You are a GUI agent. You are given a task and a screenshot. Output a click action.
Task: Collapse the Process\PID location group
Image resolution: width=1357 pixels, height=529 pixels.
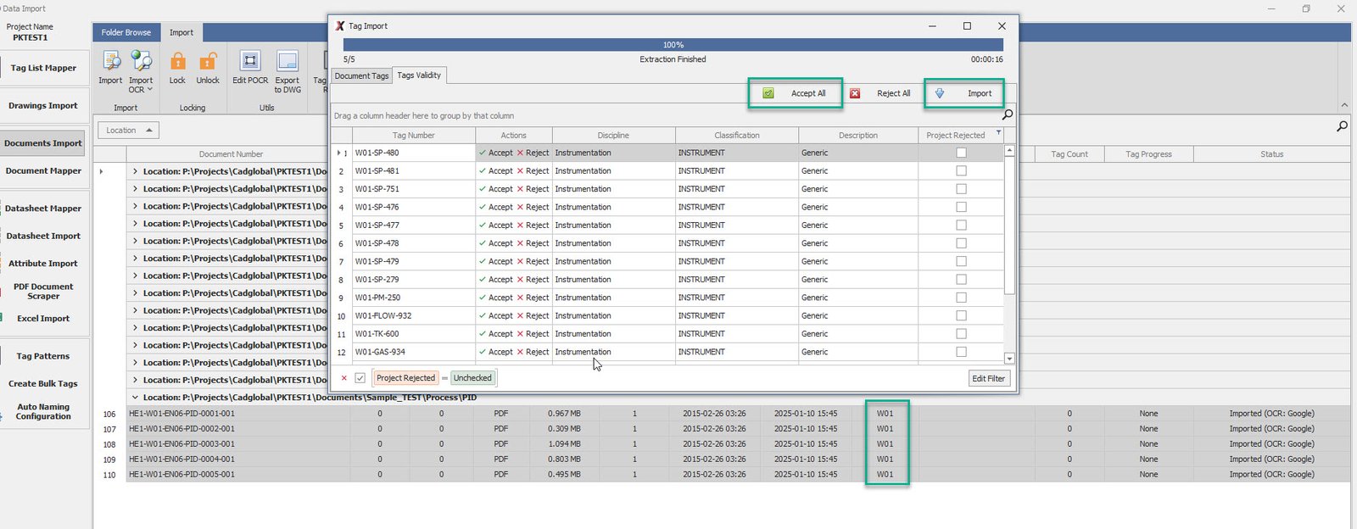[135, 398]
